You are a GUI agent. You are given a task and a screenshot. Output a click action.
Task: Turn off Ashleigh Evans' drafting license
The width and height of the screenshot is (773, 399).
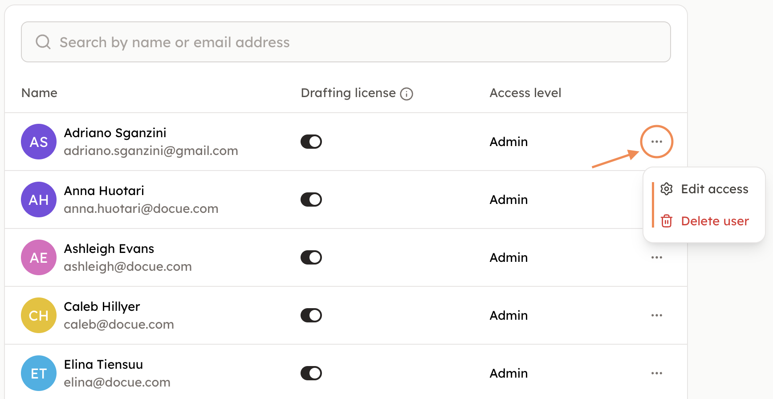point(311,257)
